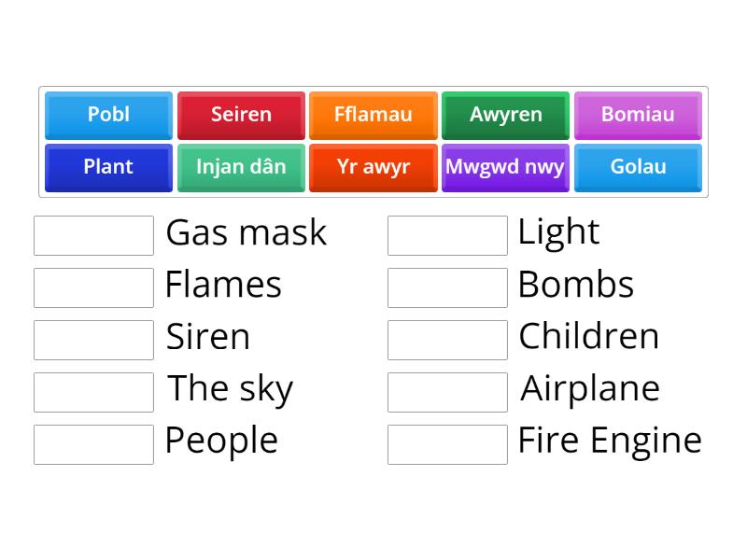
Task: Click the answer box beside Light
Action: (447, 235)
